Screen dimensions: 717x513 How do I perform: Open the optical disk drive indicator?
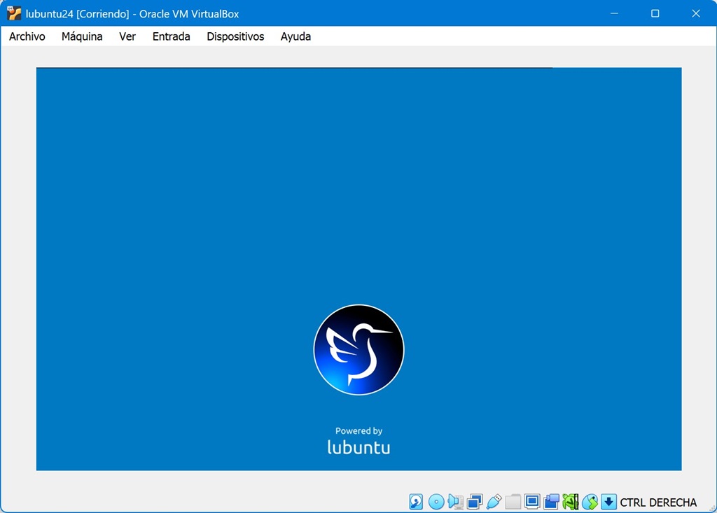(436, 502)
